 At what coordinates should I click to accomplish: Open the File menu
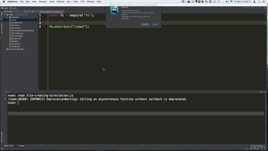coord(22,2)
